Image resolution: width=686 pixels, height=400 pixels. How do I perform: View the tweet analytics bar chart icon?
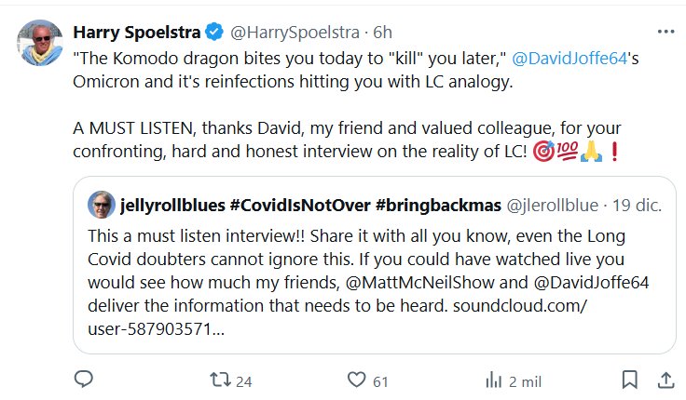tap(493, 380)
